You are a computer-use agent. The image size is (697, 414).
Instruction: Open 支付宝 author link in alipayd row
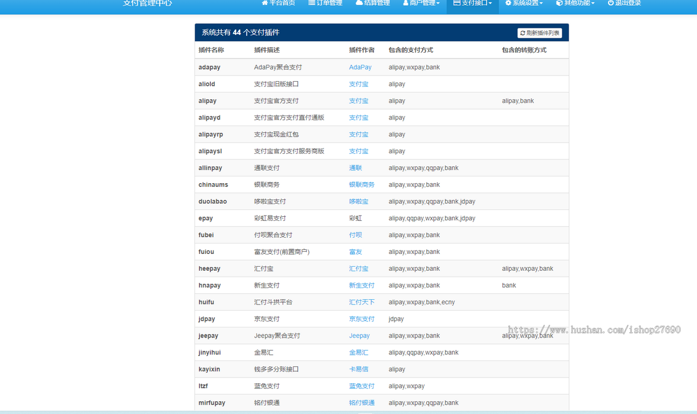pyautogui.click(x=358, y=118)
